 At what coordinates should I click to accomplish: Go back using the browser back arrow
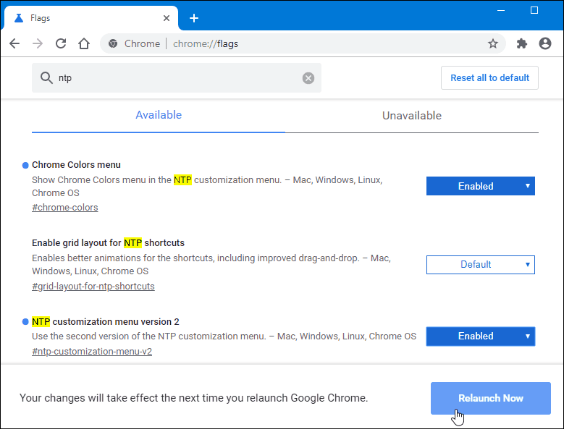pos(14,43)
